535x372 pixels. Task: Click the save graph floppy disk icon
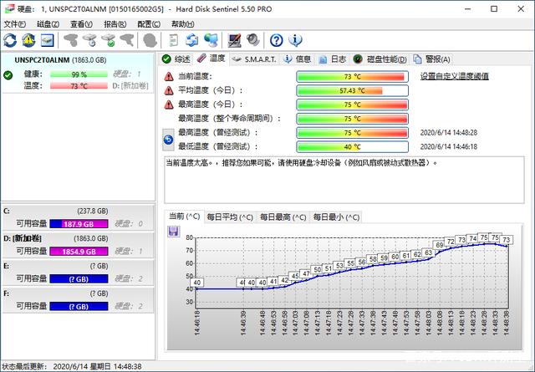[x=173, y=232]
